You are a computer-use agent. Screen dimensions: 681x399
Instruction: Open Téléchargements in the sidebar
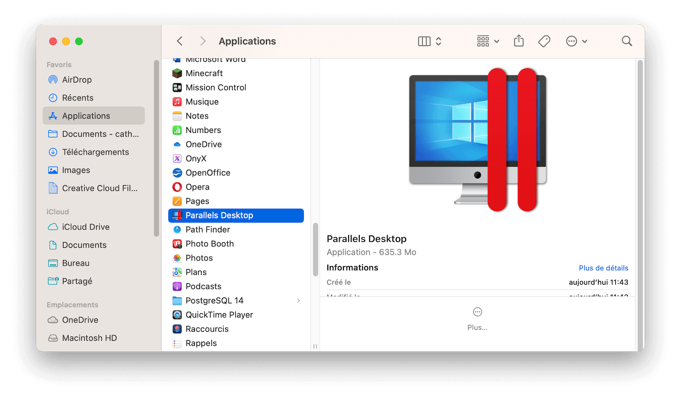(94, 152)
